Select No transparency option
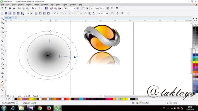Screen dimensions: 198x111 [2, 13]
